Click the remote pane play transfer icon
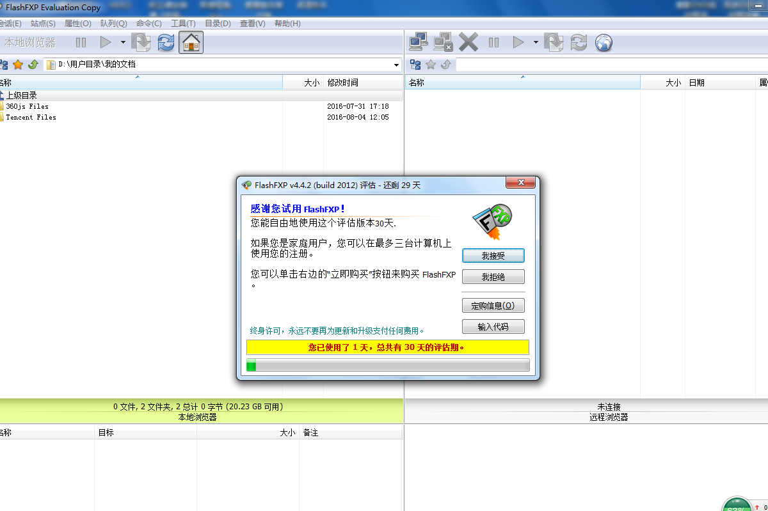The height and width of the screenshot is (511, 768). [518, 43]
